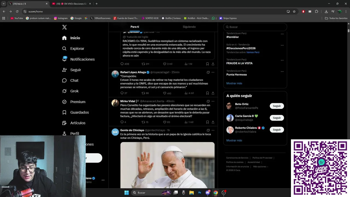350x197 pixels.
Task: Click Mostrar más under the trends list
Action: tap(234, 83)
